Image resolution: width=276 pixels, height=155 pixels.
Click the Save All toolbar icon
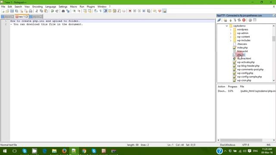point(16,11)
